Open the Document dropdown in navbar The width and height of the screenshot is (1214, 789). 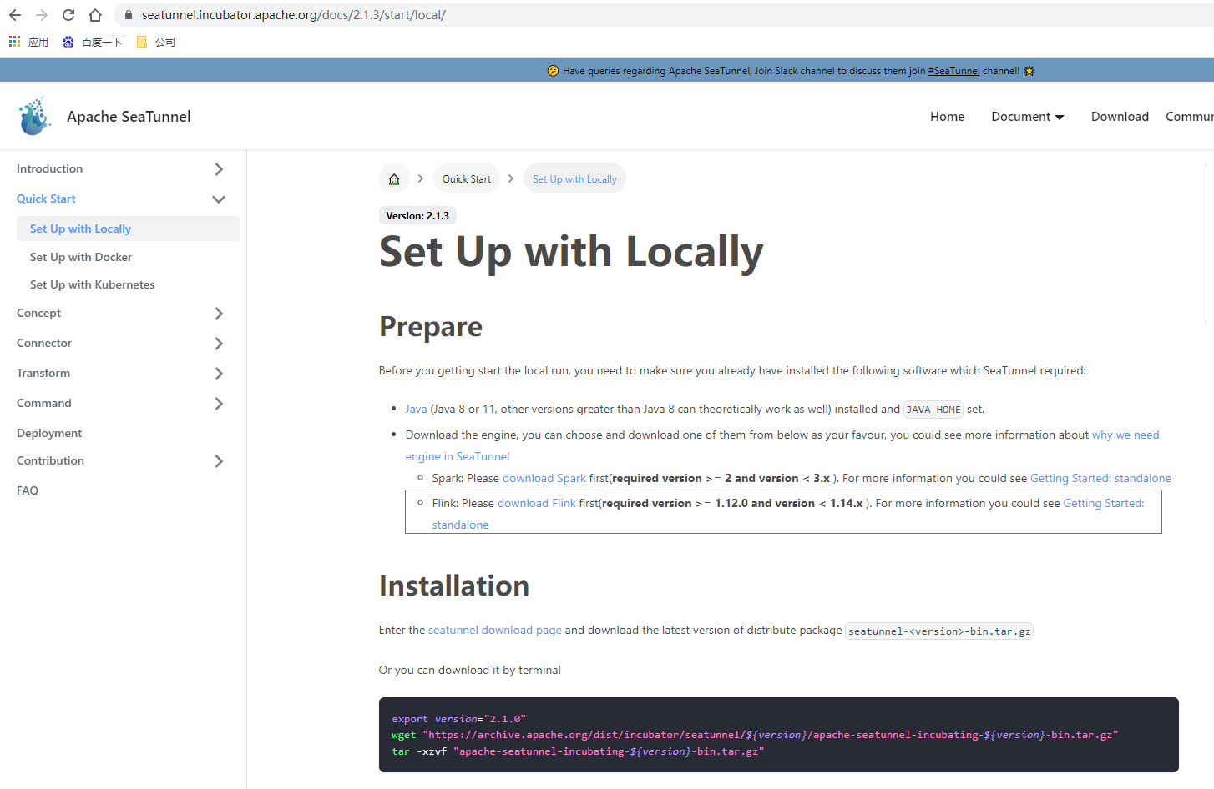click(x=1028, y=117)
